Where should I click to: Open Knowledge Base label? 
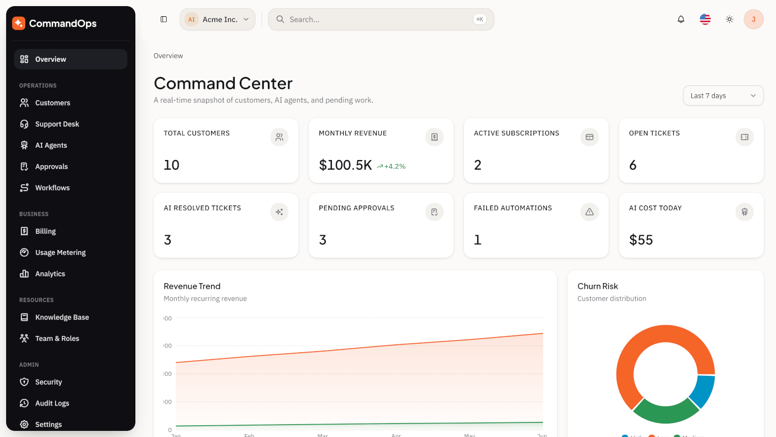point(62,317)
